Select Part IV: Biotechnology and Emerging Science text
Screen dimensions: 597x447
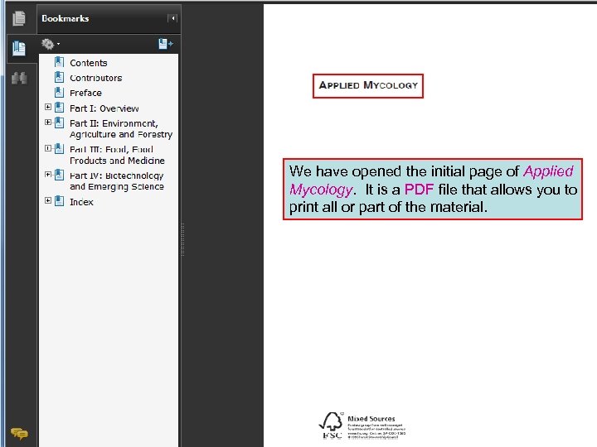coord(117,181)
